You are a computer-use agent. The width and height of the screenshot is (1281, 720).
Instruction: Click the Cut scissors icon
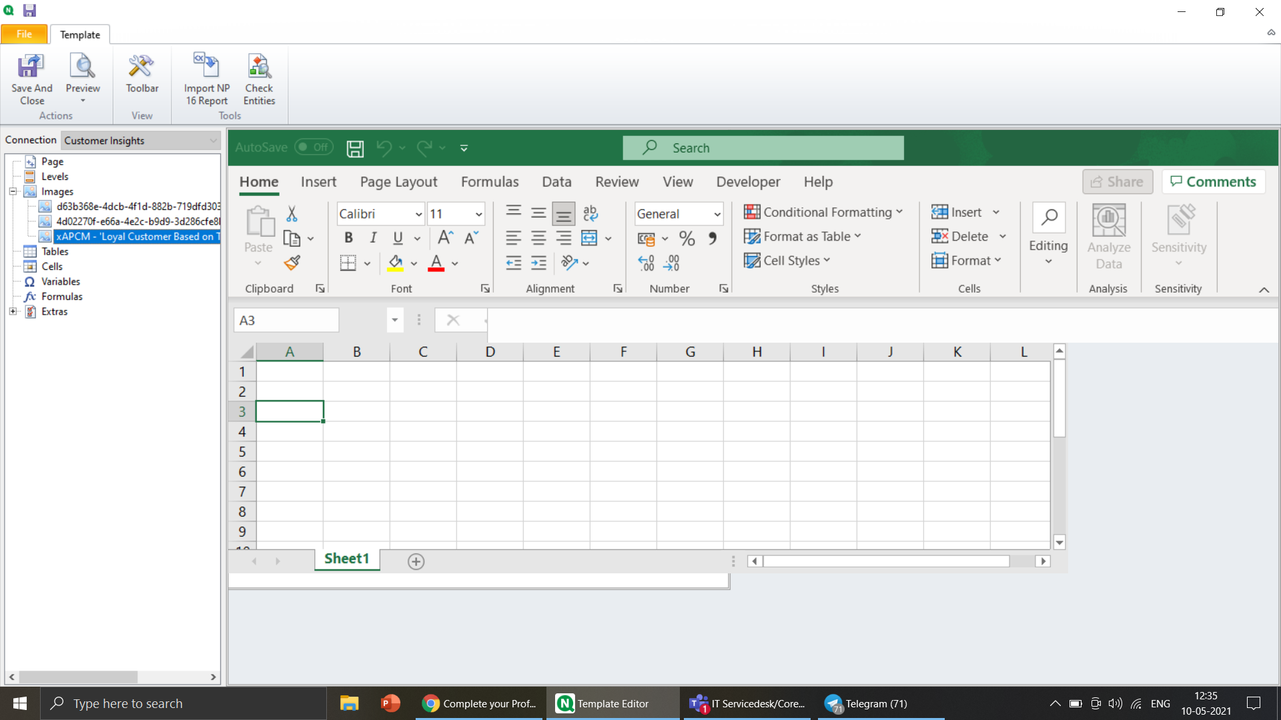(x=292, y=213)
